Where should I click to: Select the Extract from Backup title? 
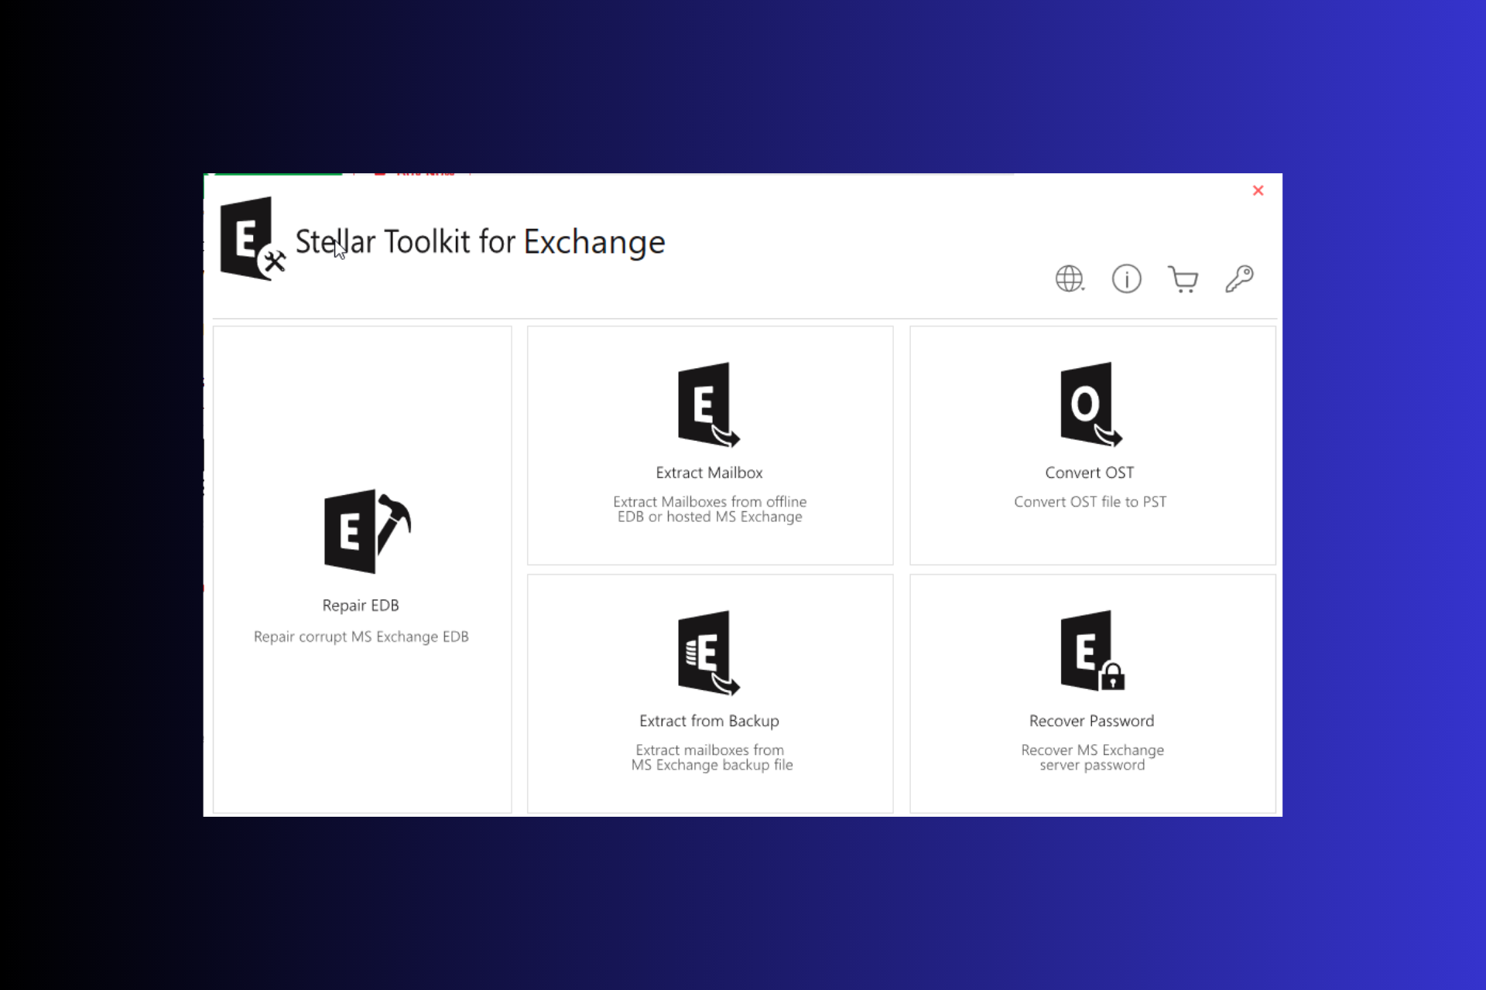tap(709, 721)
